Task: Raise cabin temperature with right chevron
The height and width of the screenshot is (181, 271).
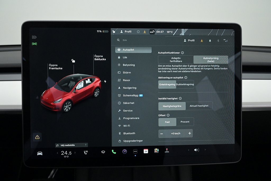Action: pos(75,153)
